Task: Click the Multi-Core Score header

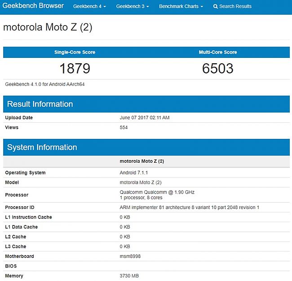Action: pyautogui.click(x=218, y=52)
